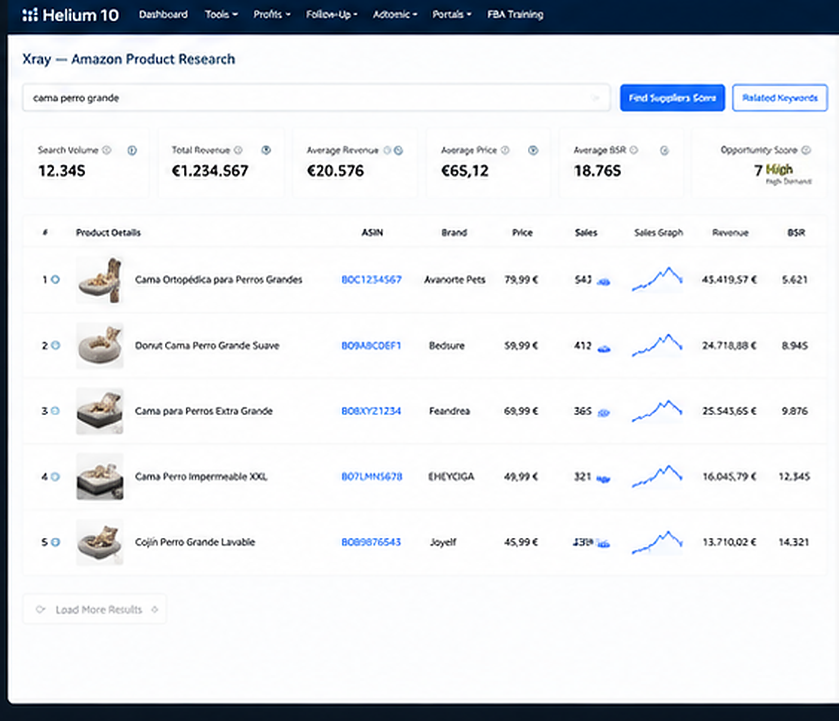Open the ASIN link in the Bedsure row

(371, 346)
